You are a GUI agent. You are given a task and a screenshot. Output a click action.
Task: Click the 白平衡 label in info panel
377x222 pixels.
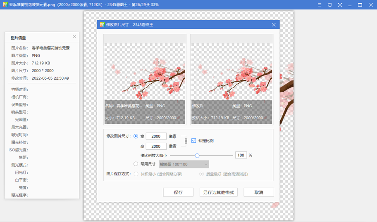21,180
